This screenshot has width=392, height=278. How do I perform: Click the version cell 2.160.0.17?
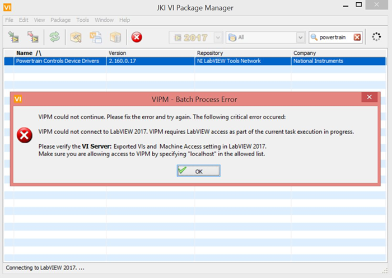point(151,61)
